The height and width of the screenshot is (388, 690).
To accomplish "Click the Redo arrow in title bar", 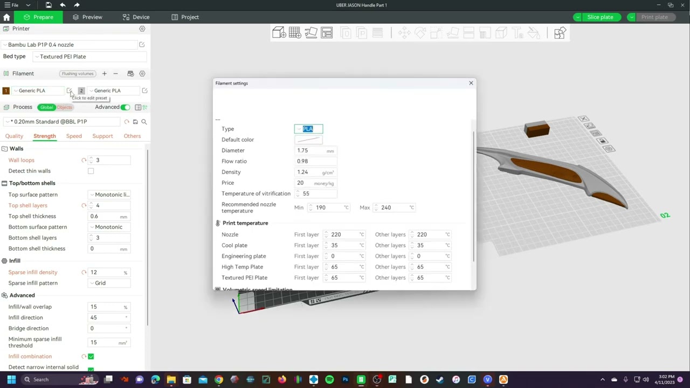I will pos(77,5).
